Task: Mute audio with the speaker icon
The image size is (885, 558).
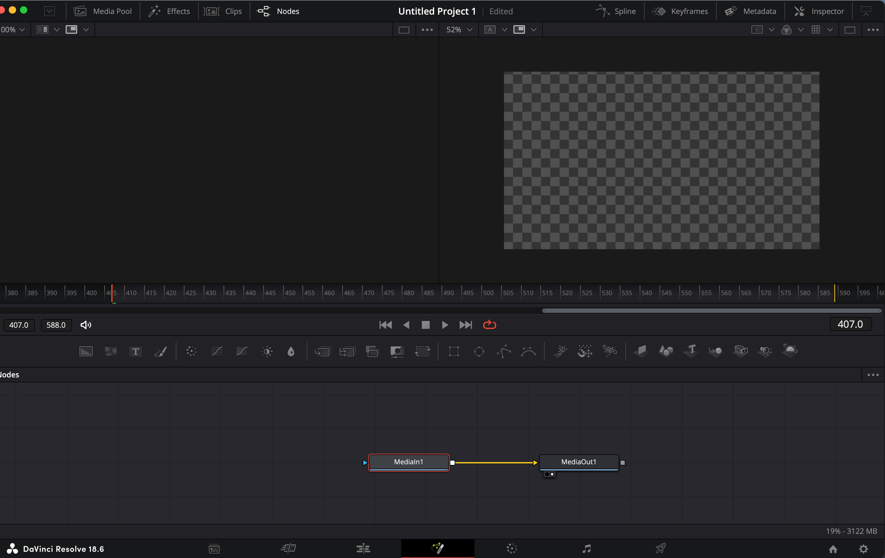Action: click(x=86, y=325)
